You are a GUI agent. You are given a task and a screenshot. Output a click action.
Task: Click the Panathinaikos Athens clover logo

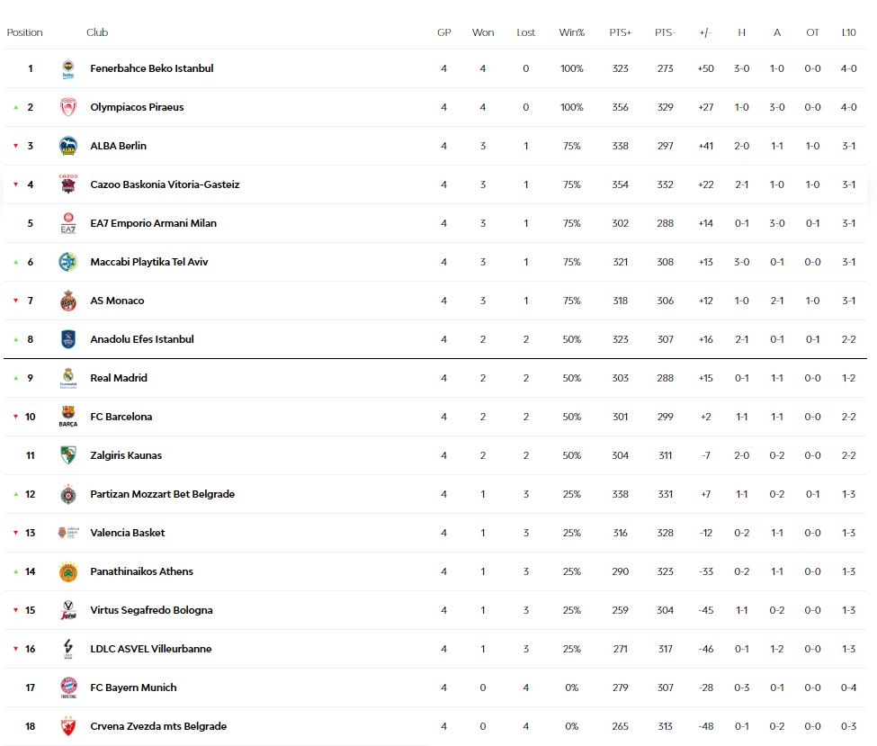(68, 571)
